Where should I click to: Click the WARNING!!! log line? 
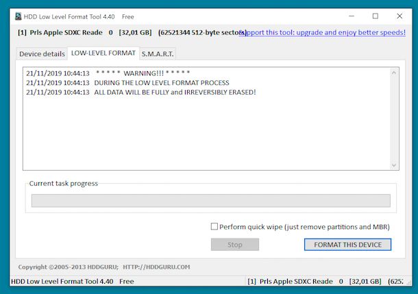(108, 73)
